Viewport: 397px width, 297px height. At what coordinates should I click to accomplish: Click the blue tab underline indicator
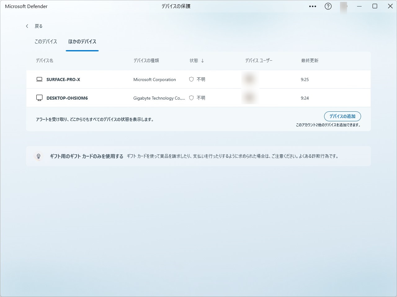click(82, 51)
